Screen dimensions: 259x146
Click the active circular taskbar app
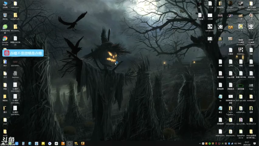coord(70,143)
